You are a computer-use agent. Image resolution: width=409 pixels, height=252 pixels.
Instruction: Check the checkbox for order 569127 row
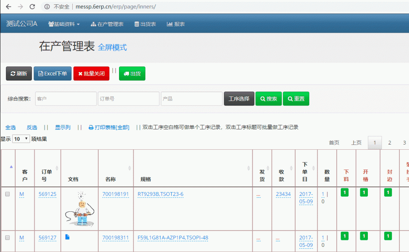click(x=7, y=238)
